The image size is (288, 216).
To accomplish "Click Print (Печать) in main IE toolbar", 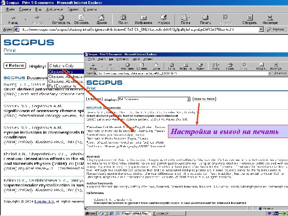I will tap(205, 20).
